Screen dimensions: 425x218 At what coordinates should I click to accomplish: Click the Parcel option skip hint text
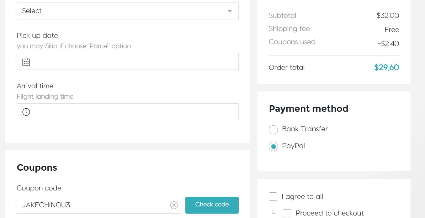point(74,46)
